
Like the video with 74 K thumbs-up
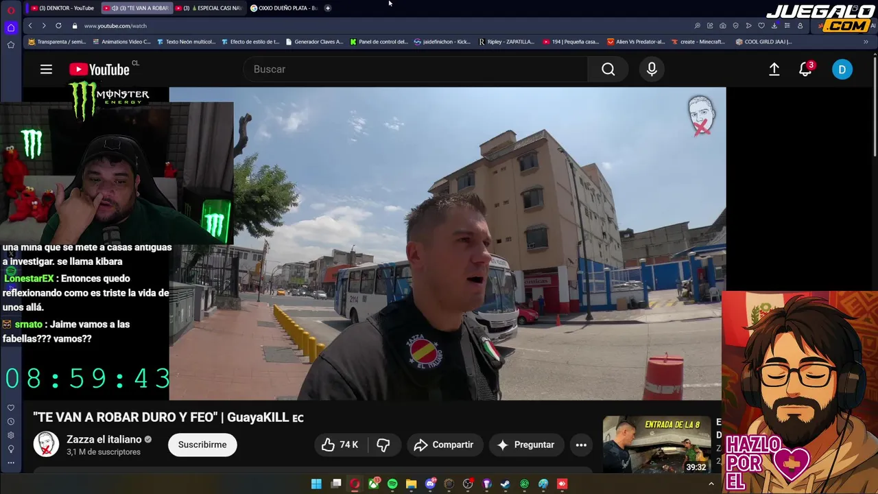[x=341, y=445]
